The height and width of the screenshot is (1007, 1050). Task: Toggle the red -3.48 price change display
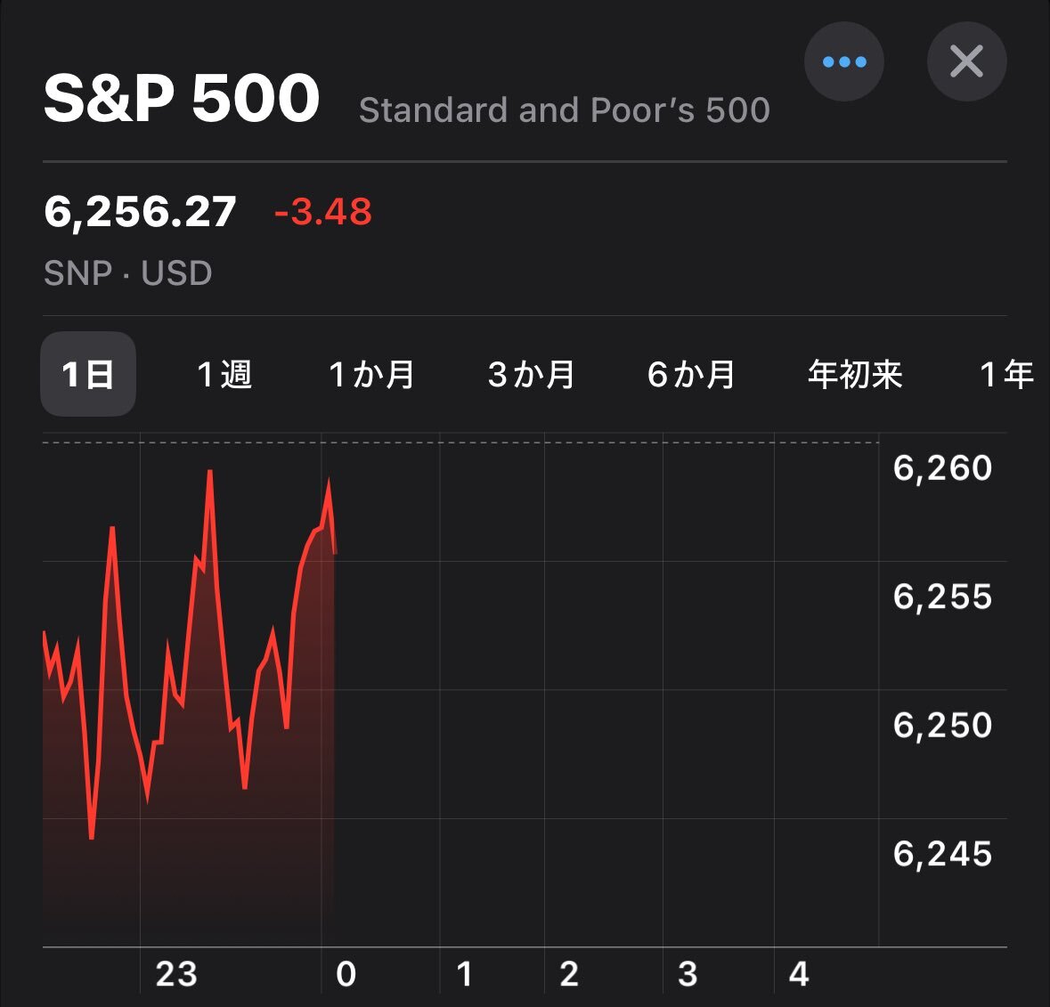322,212
